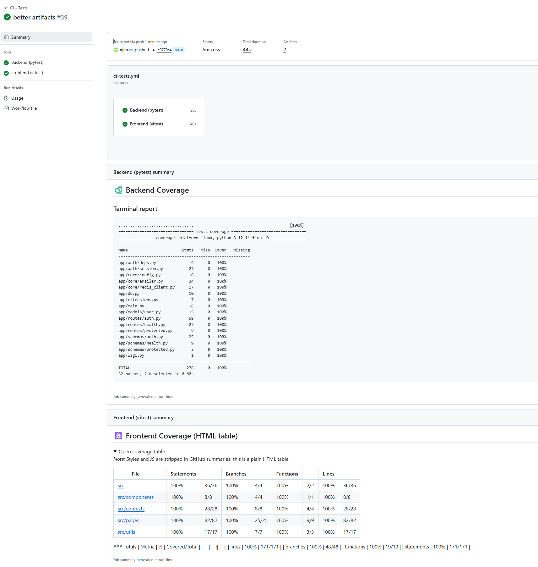Click the Workflow file icon
This screenshot has height=567, width=538.
tap(7, 108)
